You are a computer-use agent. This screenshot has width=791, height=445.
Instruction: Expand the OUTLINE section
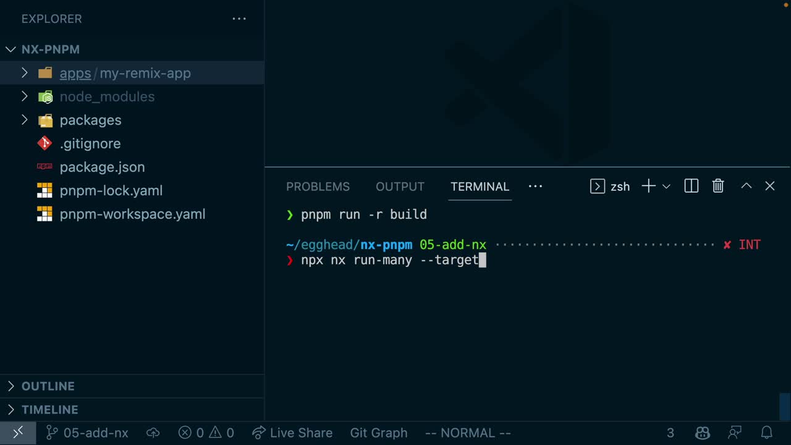tap(48, 386)
